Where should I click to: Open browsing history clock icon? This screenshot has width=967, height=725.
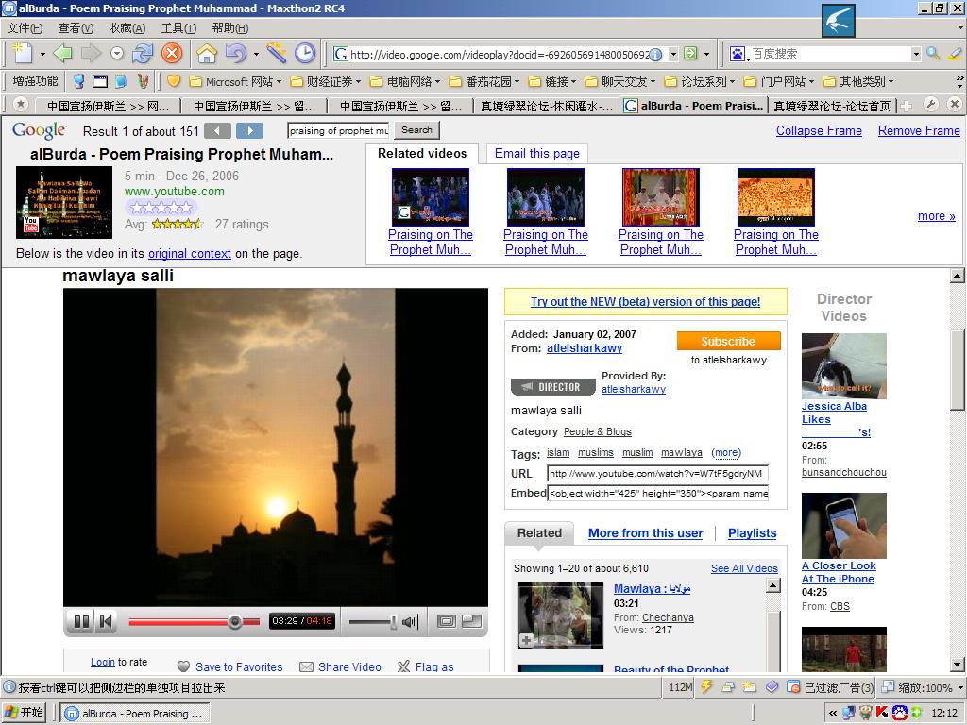305,54
